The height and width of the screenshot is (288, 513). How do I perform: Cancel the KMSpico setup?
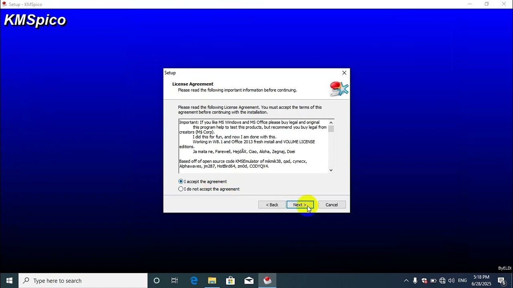coord(332,205)
